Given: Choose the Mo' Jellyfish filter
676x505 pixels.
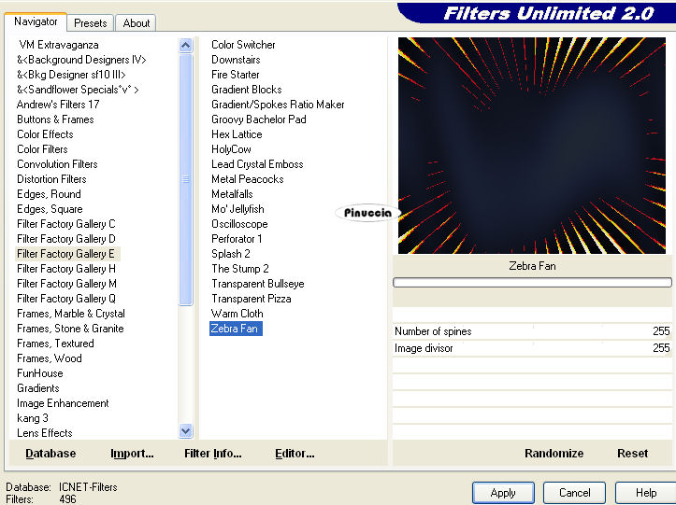Looking at the screenshot, I should (237, 209).
